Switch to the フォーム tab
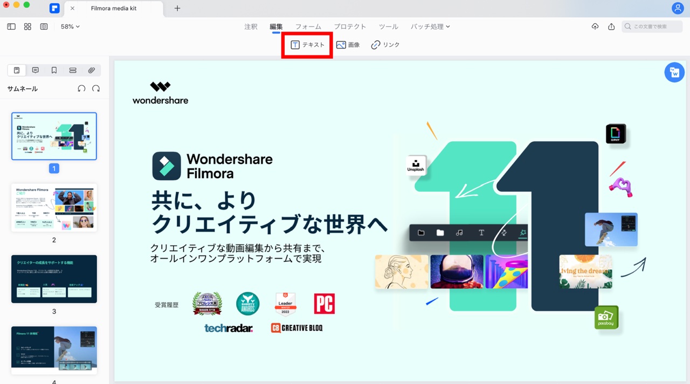Viewport: 690px width, 384px height. [x=308, y=26]
